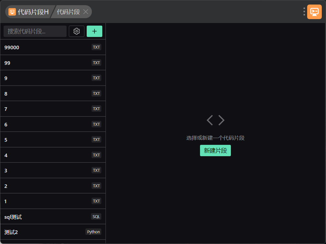Click the SQL language tag on sql测试
This screenshot has height=244, width=326.
tap(96, 216)
